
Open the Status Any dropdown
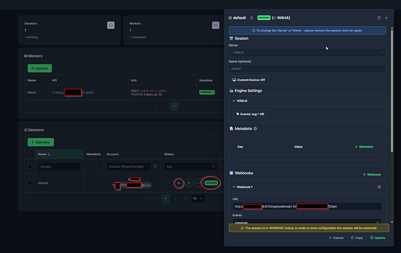[x=191, y=166]
